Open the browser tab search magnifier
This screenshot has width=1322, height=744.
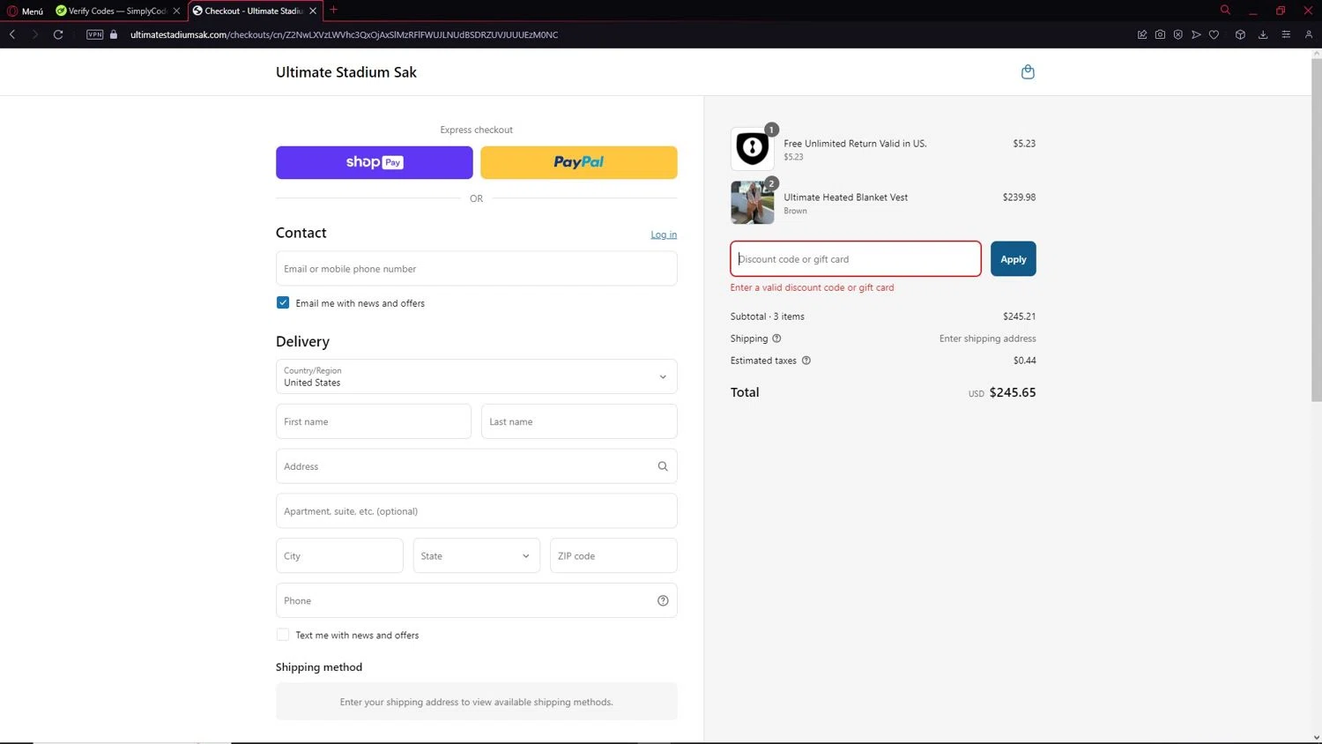1225,10
